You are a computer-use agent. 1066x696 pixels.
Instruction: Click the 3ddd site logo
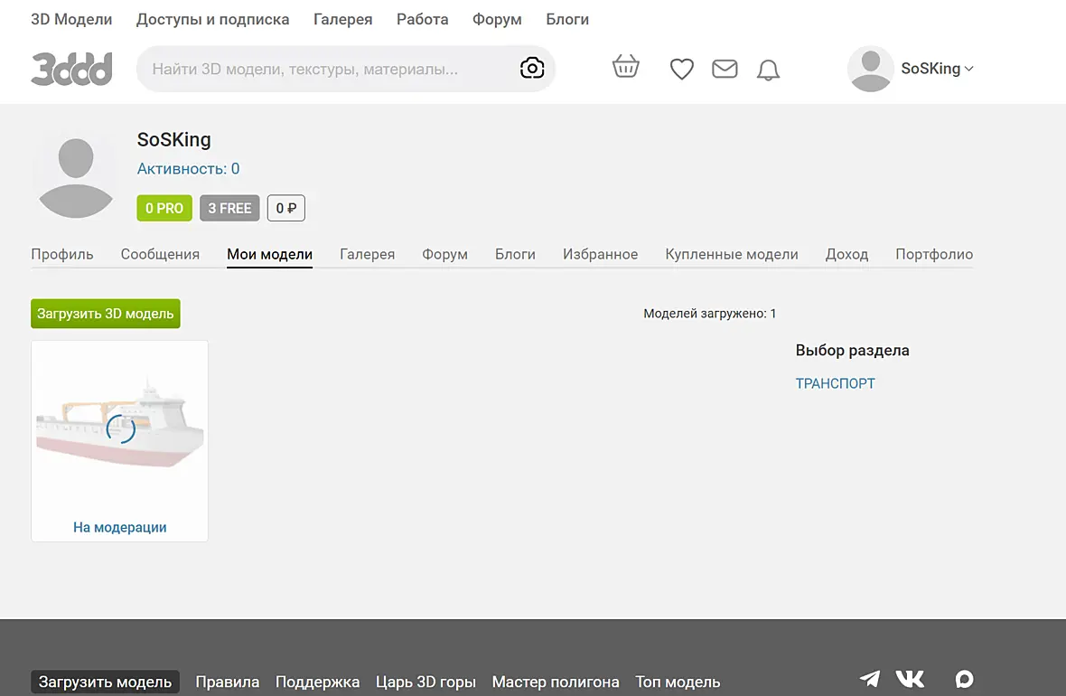[71, 69]
